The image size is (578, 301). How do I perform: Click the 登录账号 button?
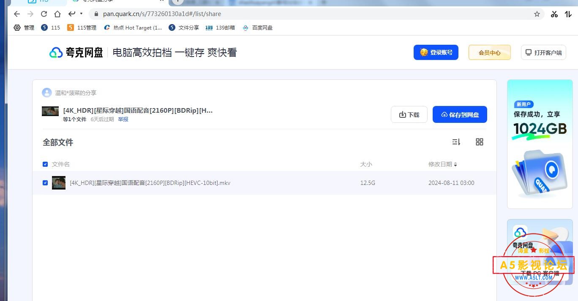(436, 52)
